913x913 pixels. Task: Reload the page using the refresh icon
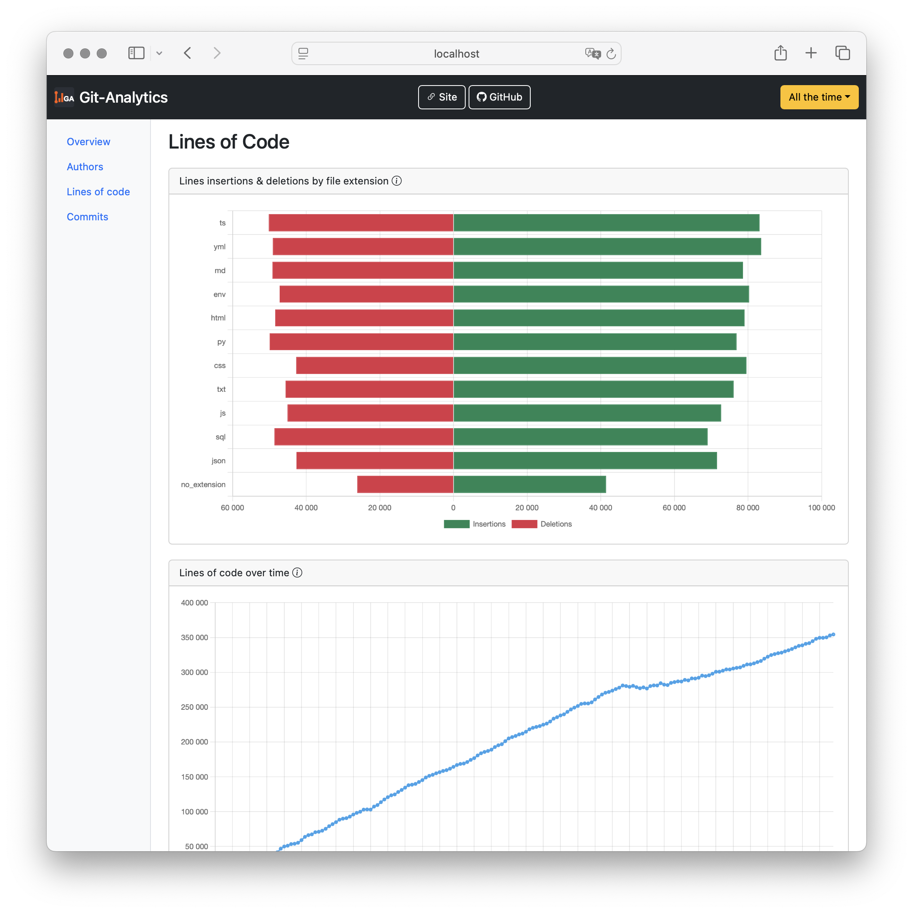[612, 53]
